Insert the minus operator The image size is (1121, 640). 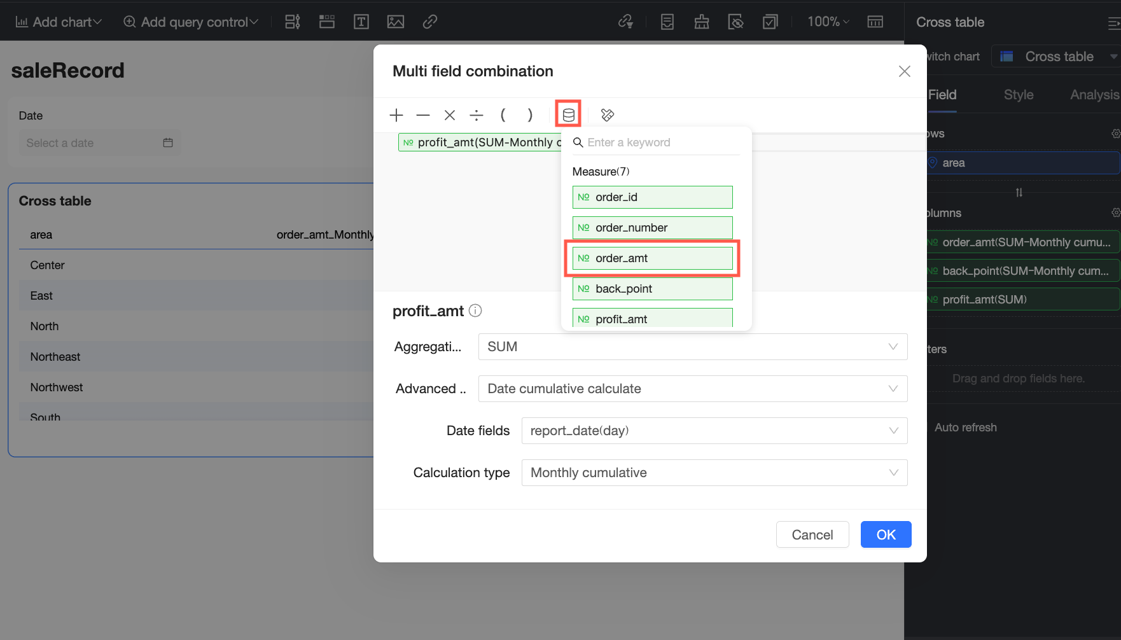coord(423,115)
